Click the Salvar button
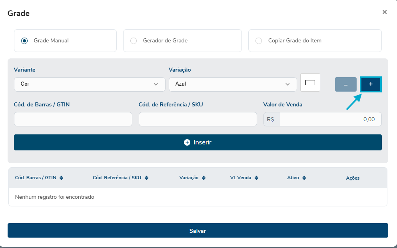 pyautogui.click(x=198, y=231)
